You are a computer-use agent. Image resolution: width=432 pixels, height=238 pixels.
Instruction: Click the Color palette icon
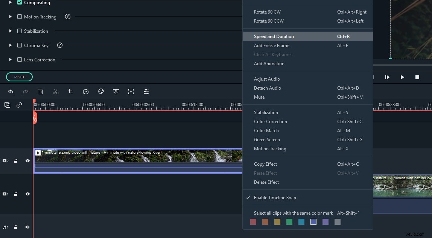tap(101, 92)
